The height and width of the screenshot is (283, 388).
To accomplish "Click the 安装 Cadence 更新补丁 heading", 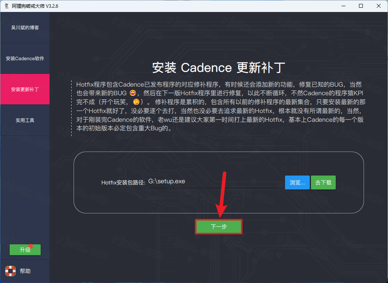I will (x=218, y=68).
